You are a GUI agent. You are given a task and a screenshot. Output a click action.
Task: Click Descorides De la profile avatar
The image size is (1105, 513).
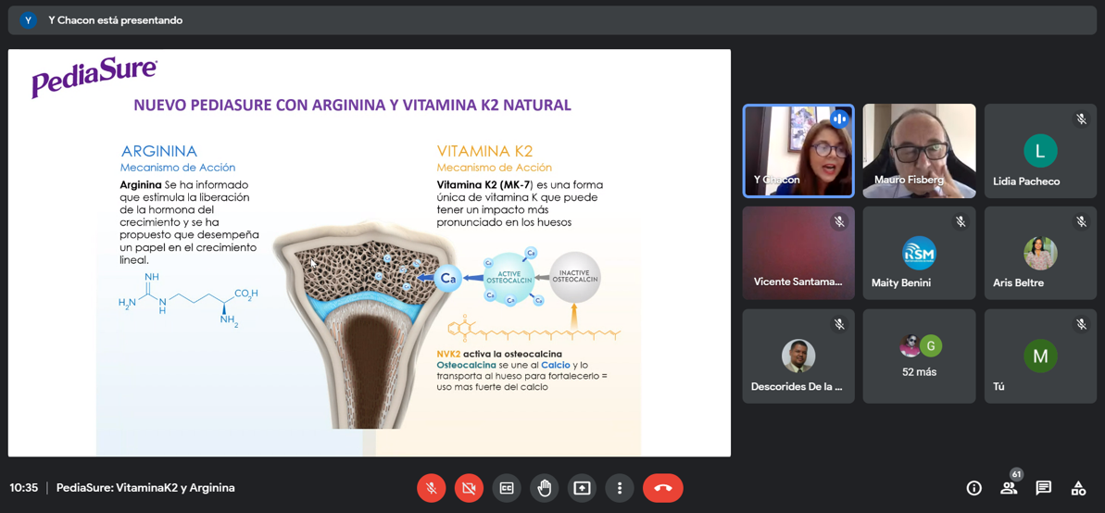click(798, 356)
